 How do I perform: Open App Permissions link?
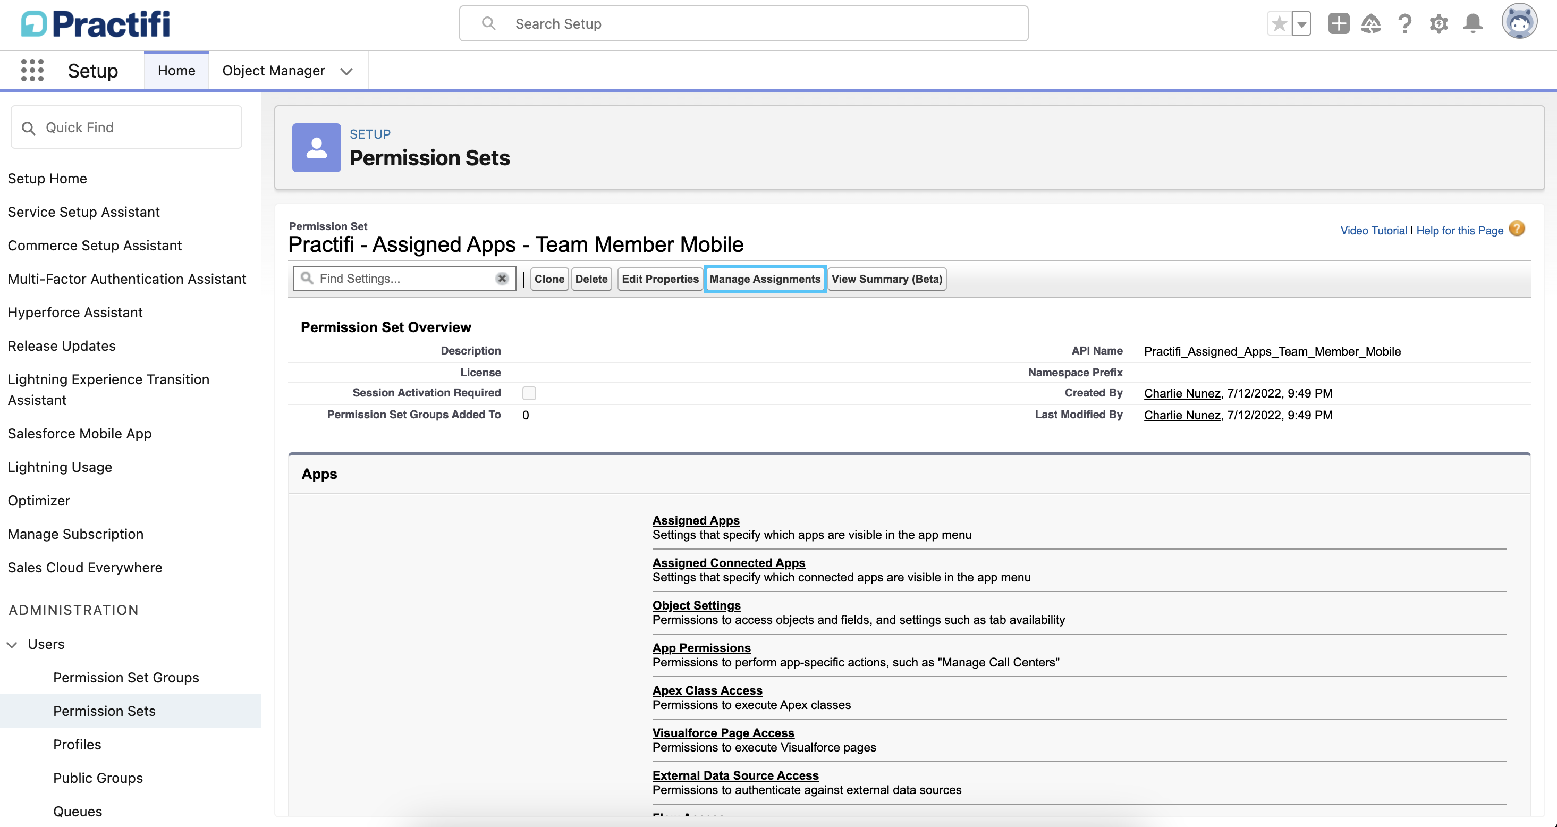(701, 648)
